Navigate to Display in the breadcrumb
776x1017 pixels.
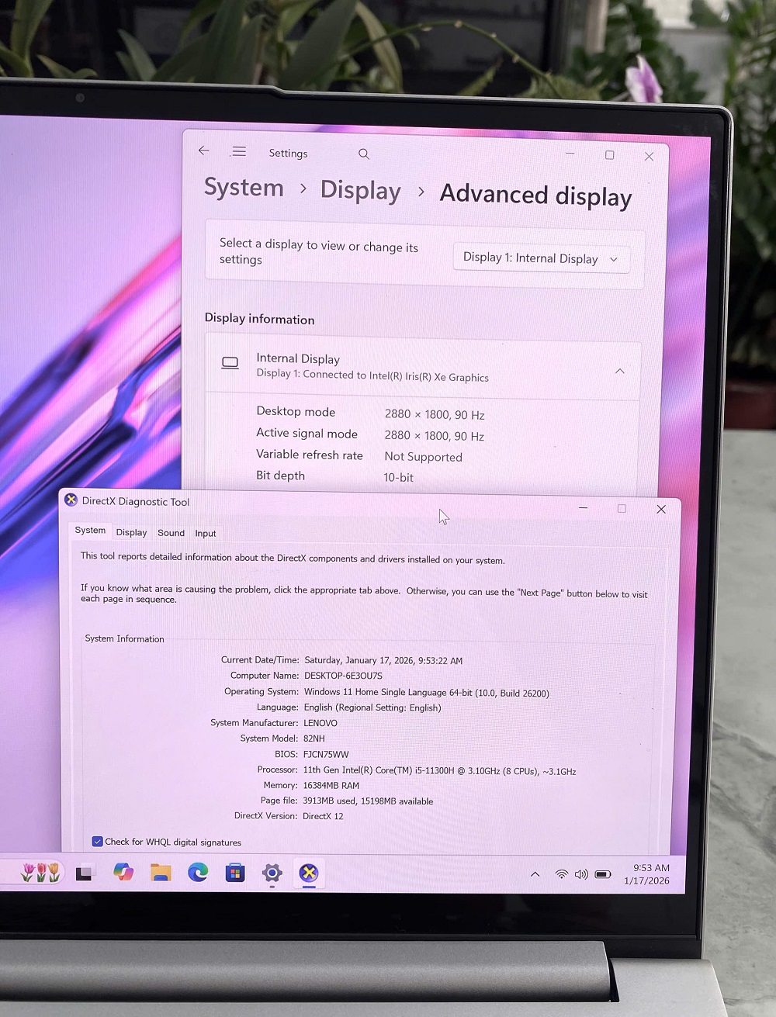click(x=360, y=191)
